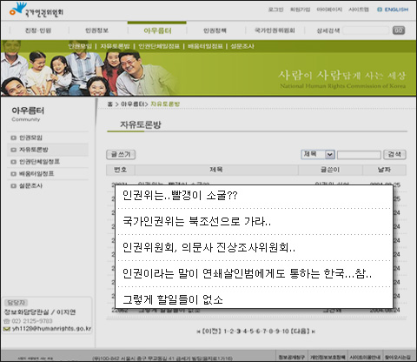
Task: Jump to last page via pagination arrow icon
Action: point(314,332)
